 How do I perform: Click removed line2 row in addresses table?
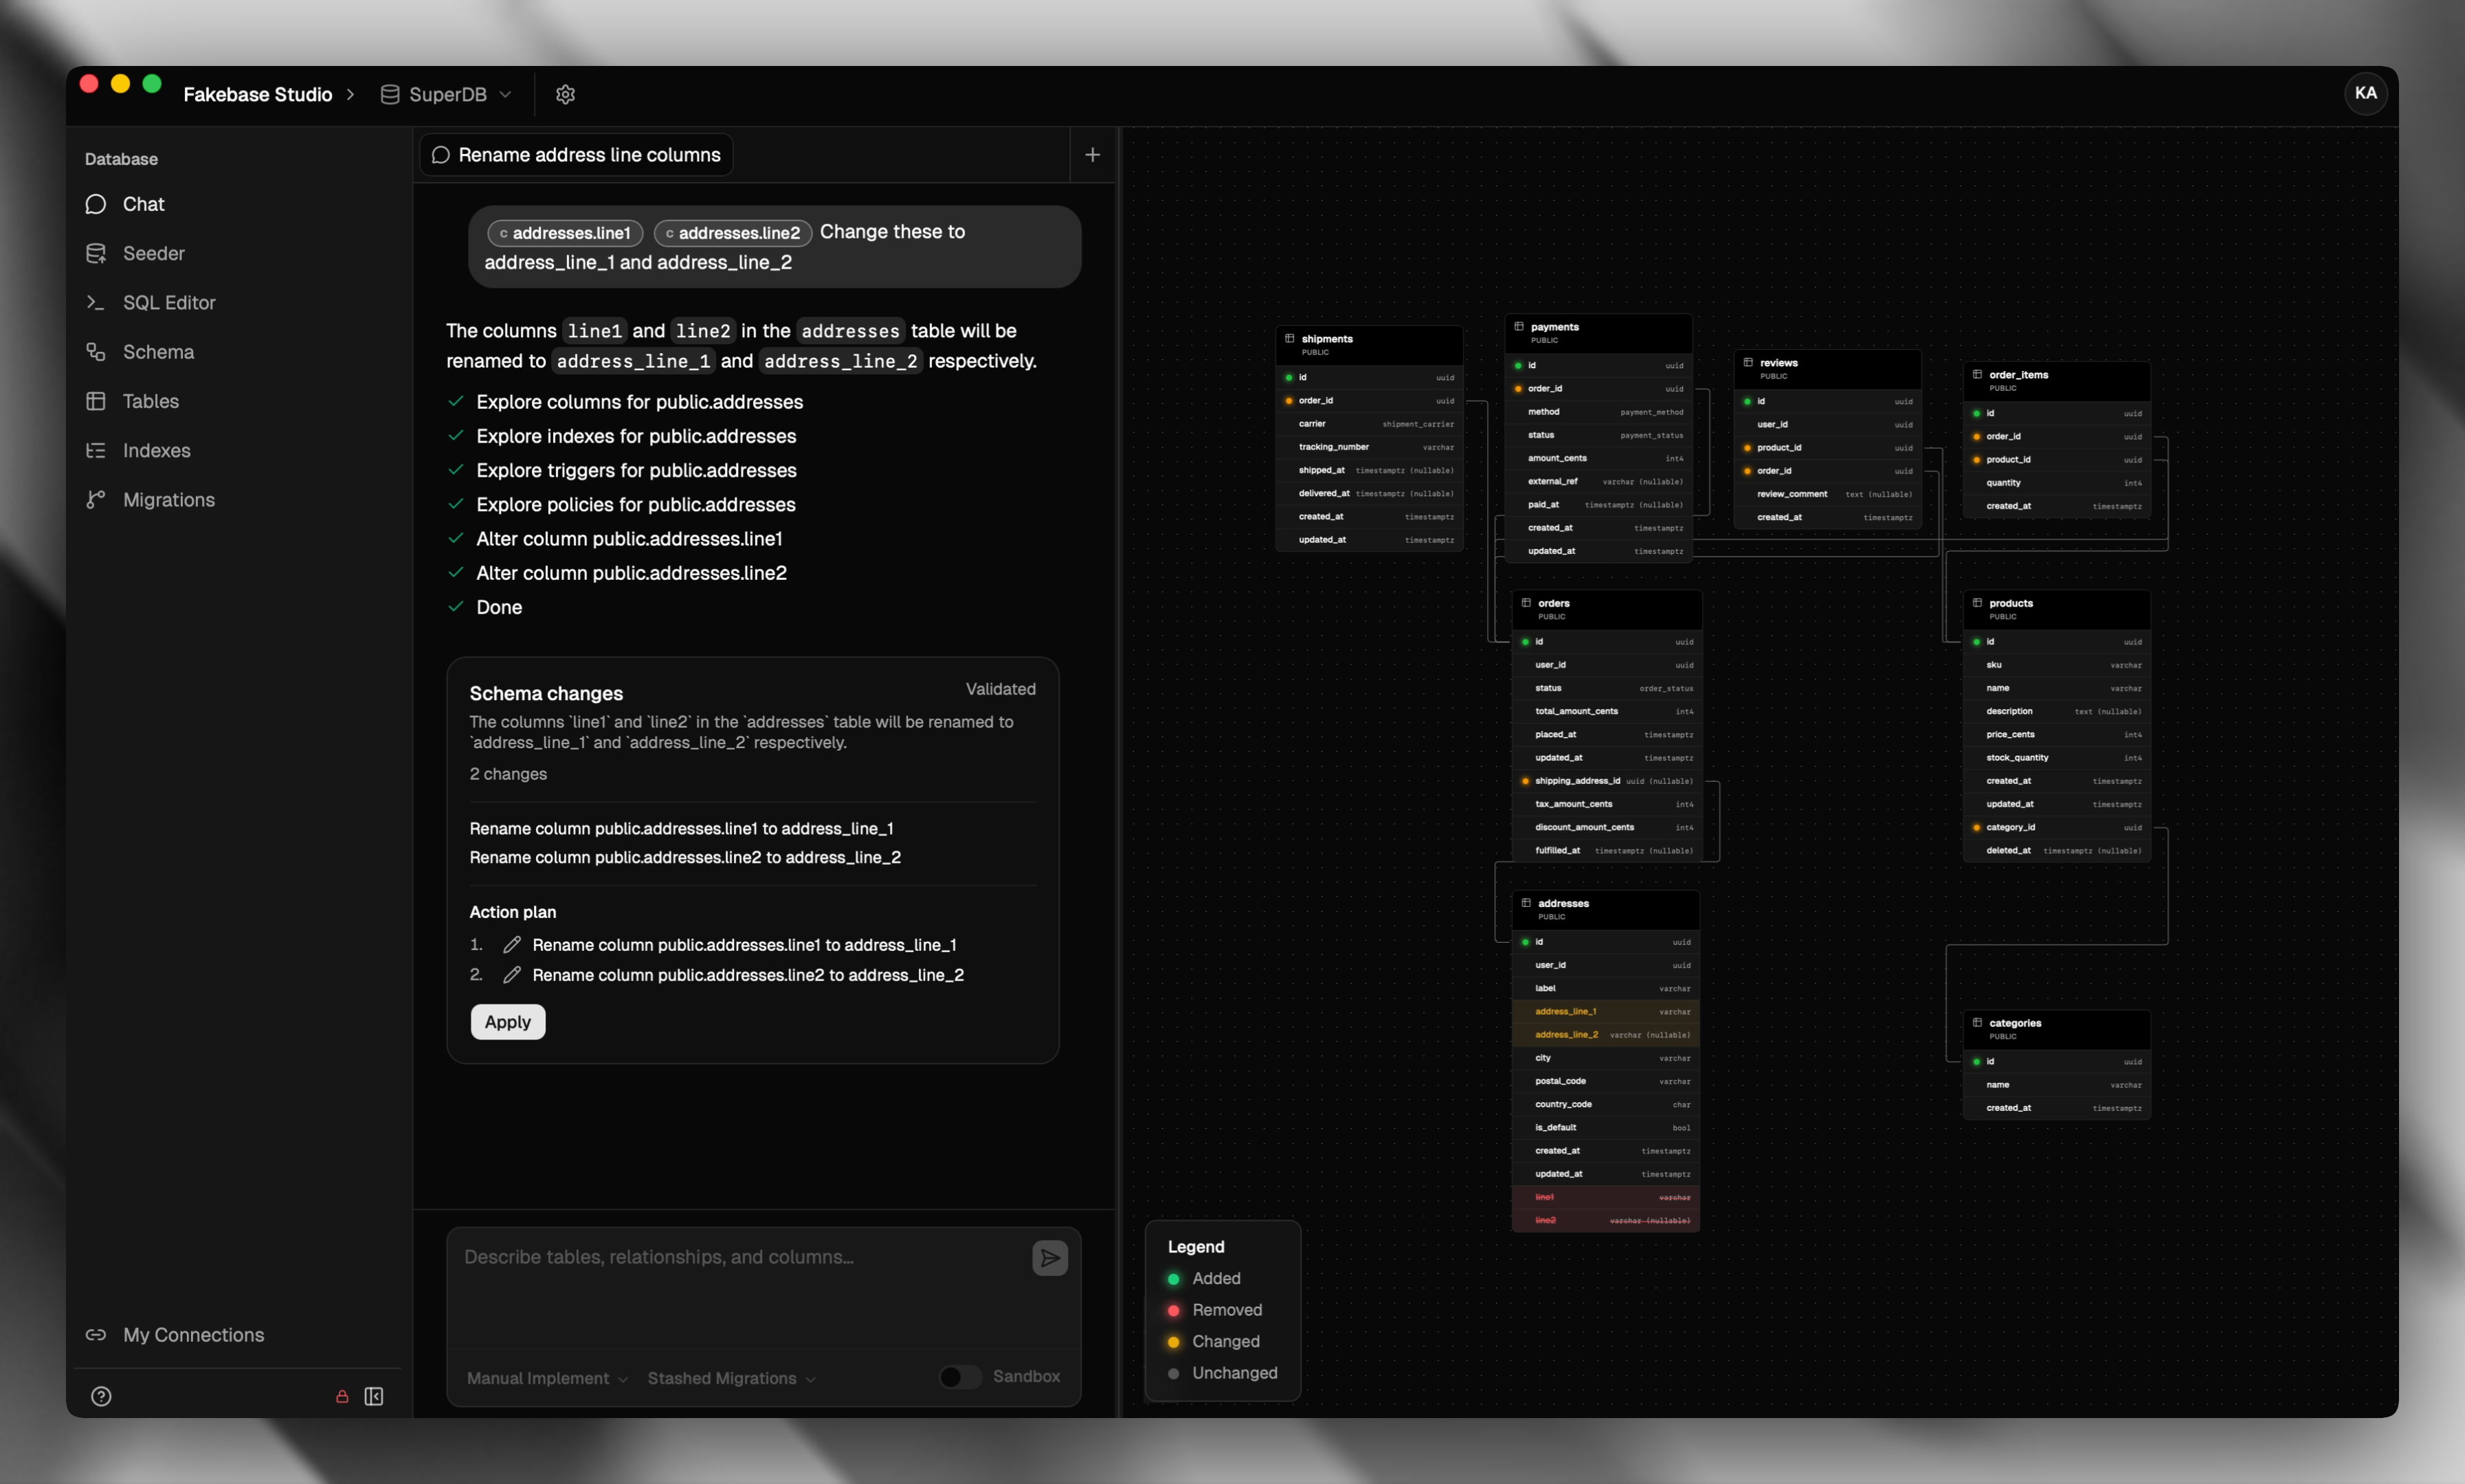1605,1220
